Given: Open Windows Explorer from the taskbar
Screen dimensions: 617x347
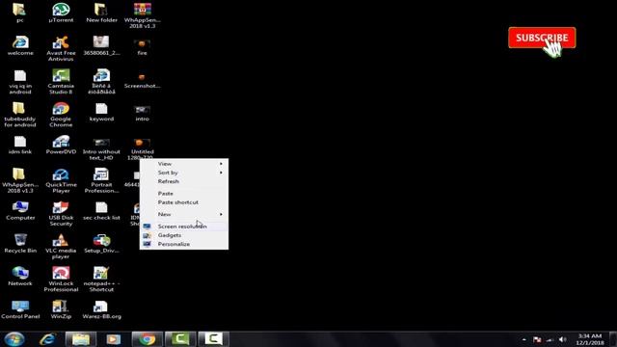Looking at the screenshot, I should pos(81,338).
